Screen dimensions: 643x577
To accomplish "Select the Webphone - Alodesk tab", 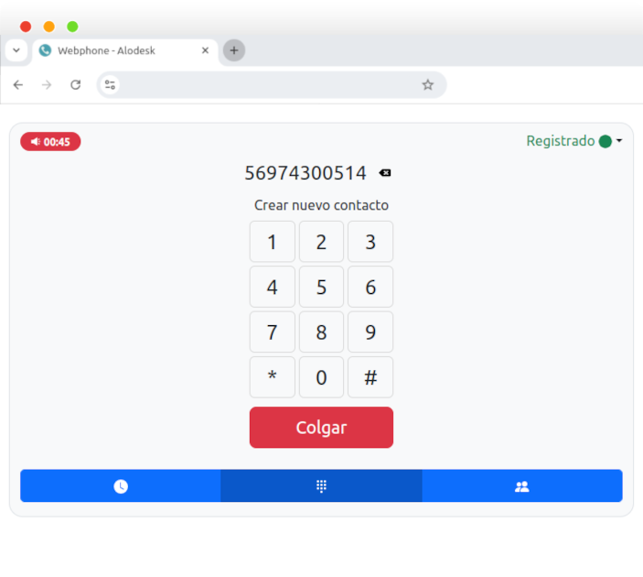I will coord(119,51).
